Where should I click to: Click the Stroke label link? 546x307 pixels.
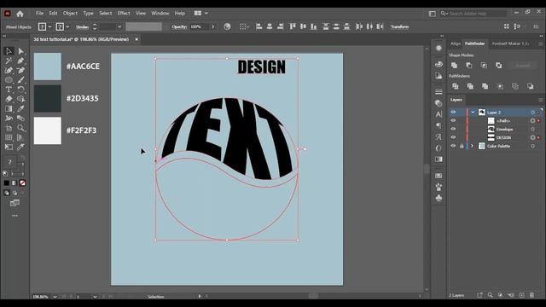pos(82,26)
